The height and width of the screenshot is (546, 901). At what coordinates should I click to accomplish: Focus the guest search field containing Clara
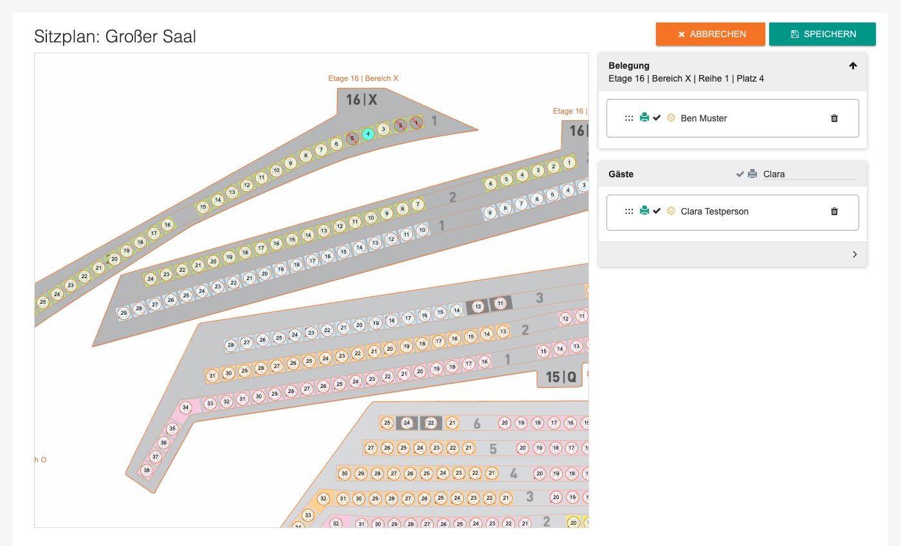[810, 174]
